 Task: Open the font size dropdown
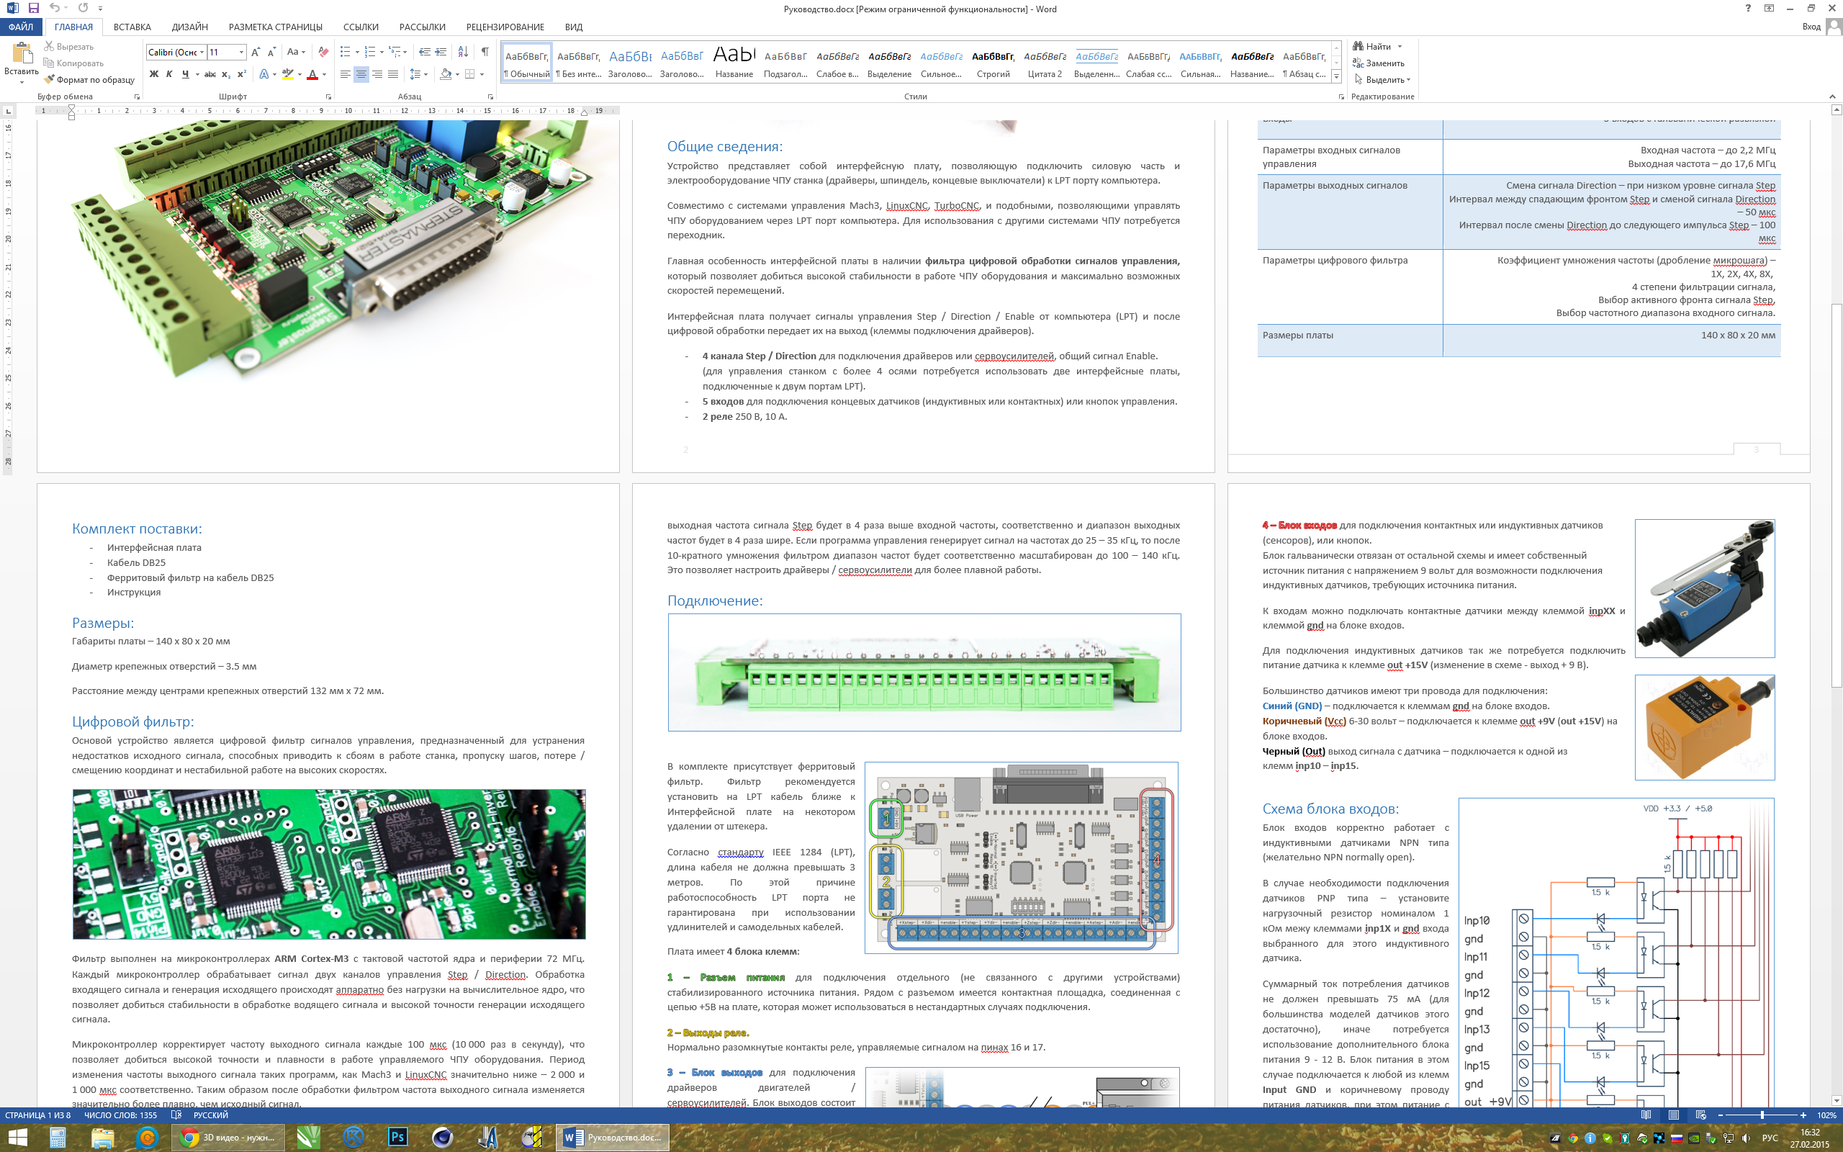tap(241, 52)
